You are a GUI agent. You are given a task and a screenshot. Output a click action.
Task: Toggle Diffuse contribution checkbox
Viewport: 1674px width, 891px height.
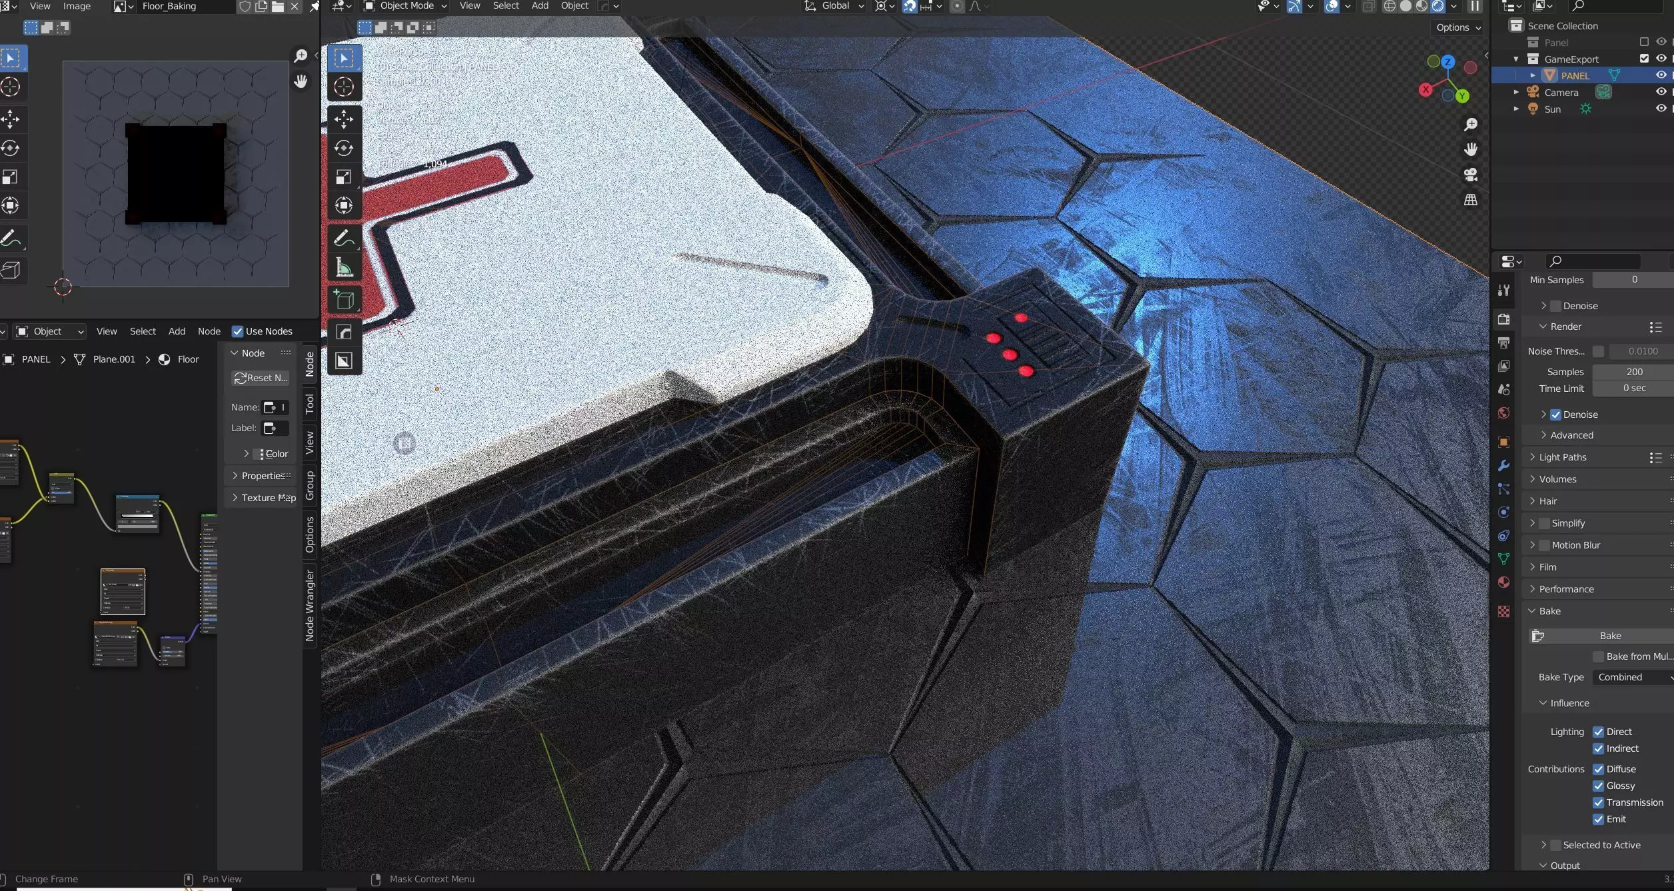[1598, 769]
